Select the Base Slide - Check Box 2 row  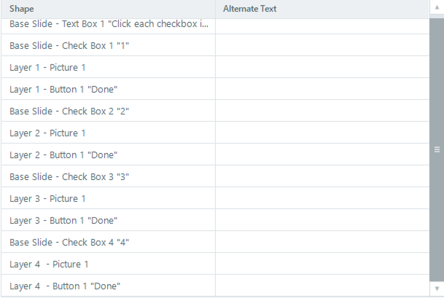click(69, 111)
